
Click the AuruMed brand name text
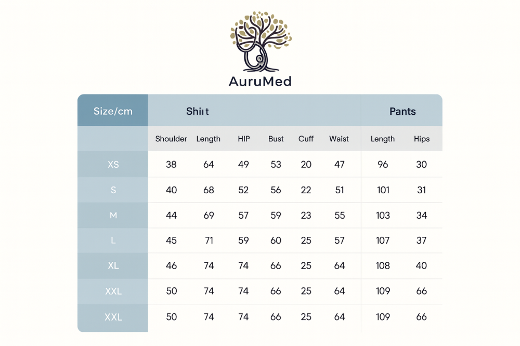click(260, 82)
